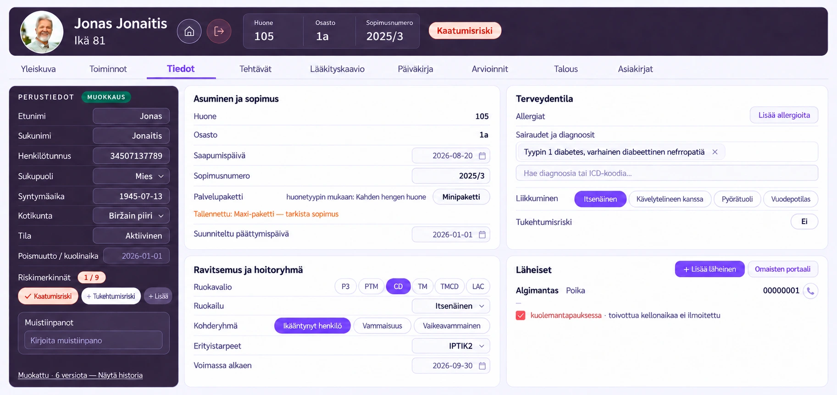Select Kävelytelineen kanssa mobility option
Screen dimensions: 837x395
point(670,199)
